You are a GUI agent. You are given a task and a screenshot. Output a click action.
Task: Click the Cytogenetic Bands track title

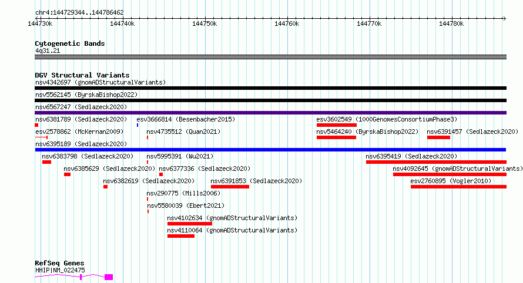(70, 43)
